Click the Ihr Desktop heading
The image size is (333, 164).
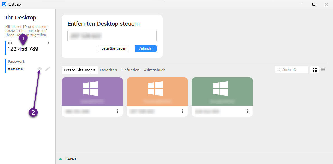[x=21, y=18]
